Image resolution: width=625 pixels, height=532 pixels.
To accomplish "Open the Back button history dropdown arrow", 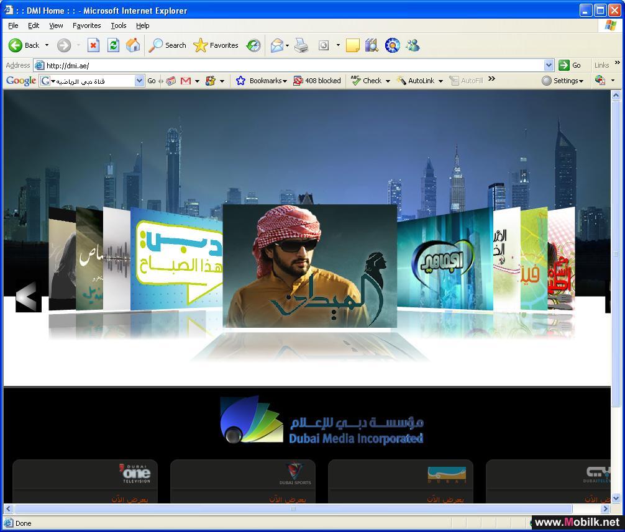I will click(47, 45).
